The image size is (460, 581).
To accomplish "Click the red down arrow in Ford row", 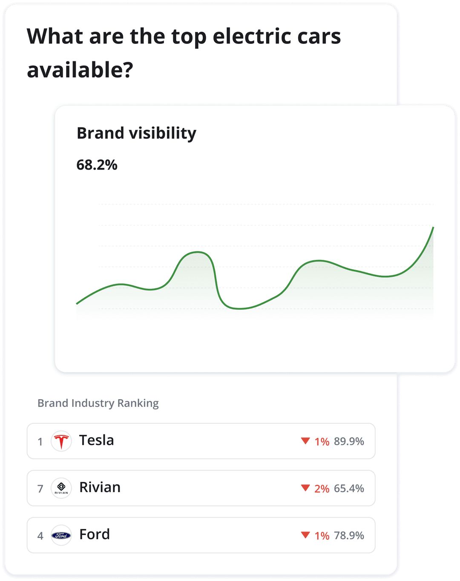I will tap(305, 535).
